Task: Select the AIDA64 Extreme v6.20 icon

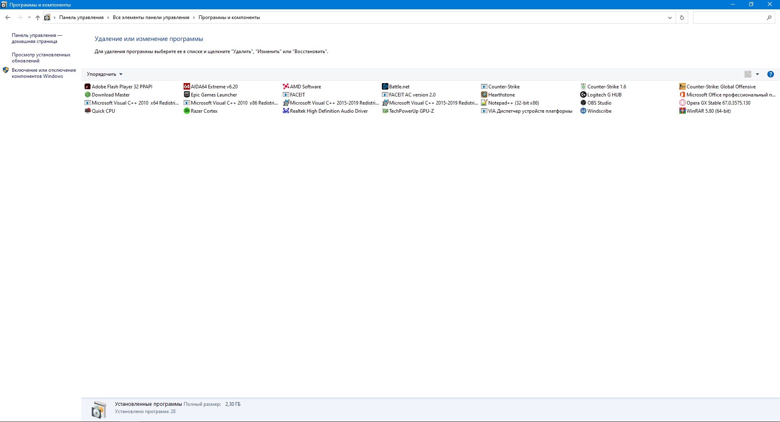Action: point(186,86)
